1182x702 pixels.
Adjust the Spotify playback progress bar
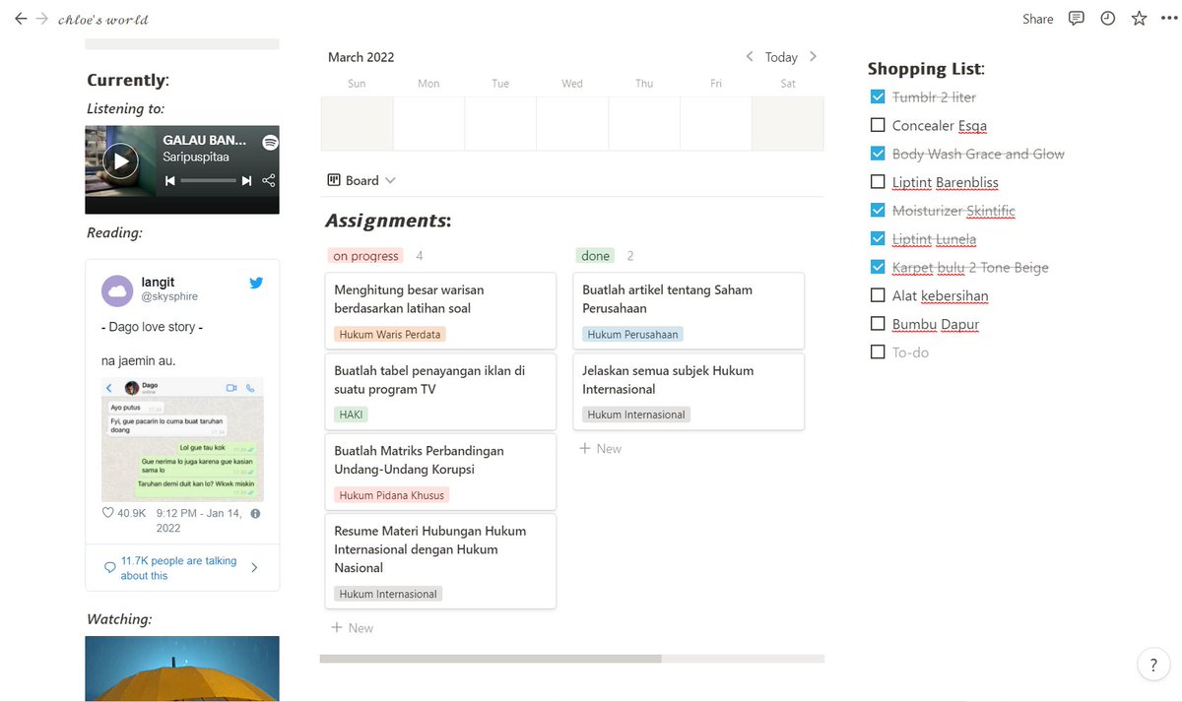point(208,181)
